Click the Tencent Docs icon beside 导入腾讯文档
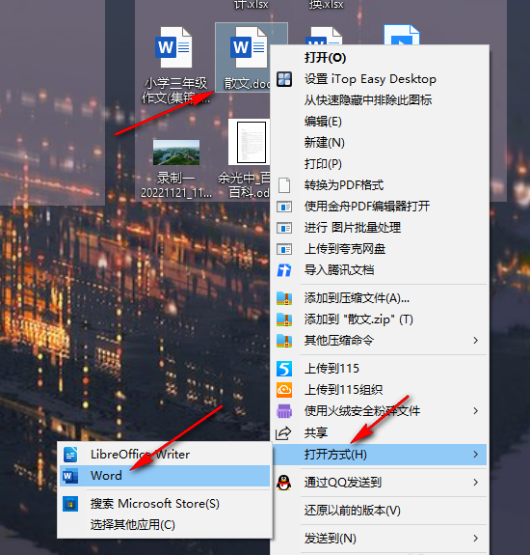530x555 pixels. [x=284, y=270]
